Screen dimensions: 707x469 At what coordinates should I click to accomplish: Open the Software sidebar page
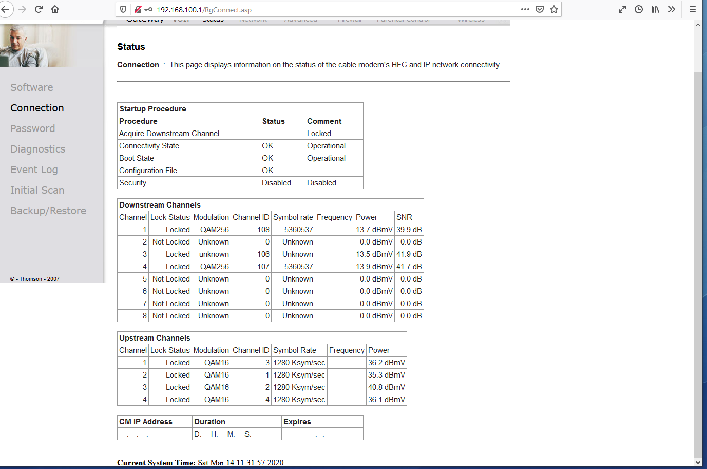tap(32, 87)
